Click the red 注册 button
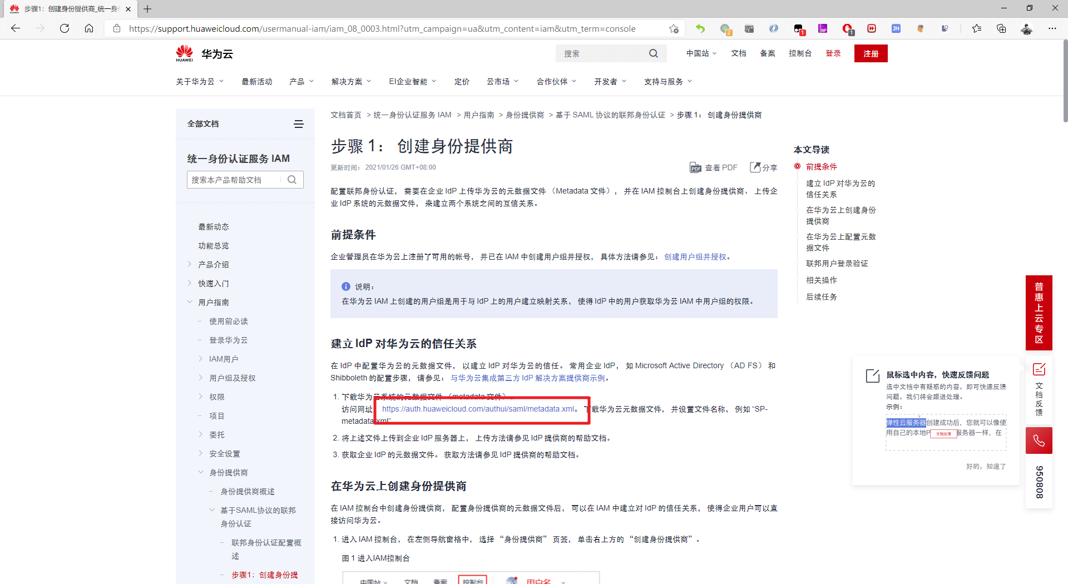1068x584 pixels. coord(871,53)
